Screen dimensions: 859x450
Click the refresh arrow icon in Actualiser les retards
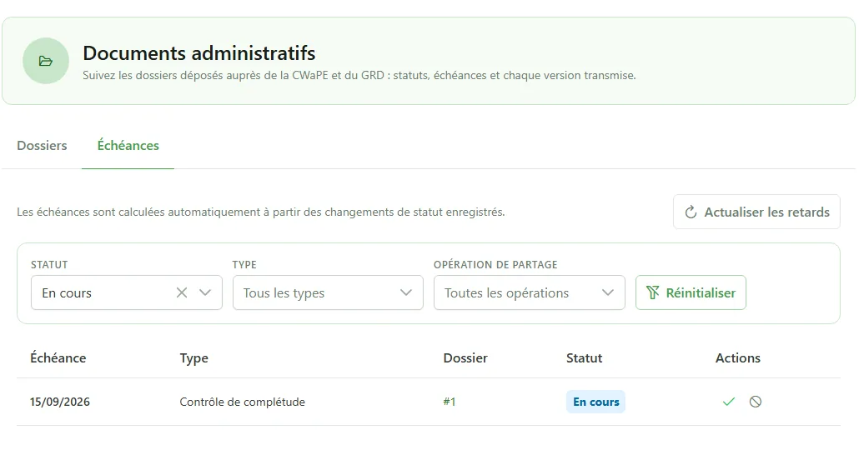pyautogui.click(x=691, y=212)
